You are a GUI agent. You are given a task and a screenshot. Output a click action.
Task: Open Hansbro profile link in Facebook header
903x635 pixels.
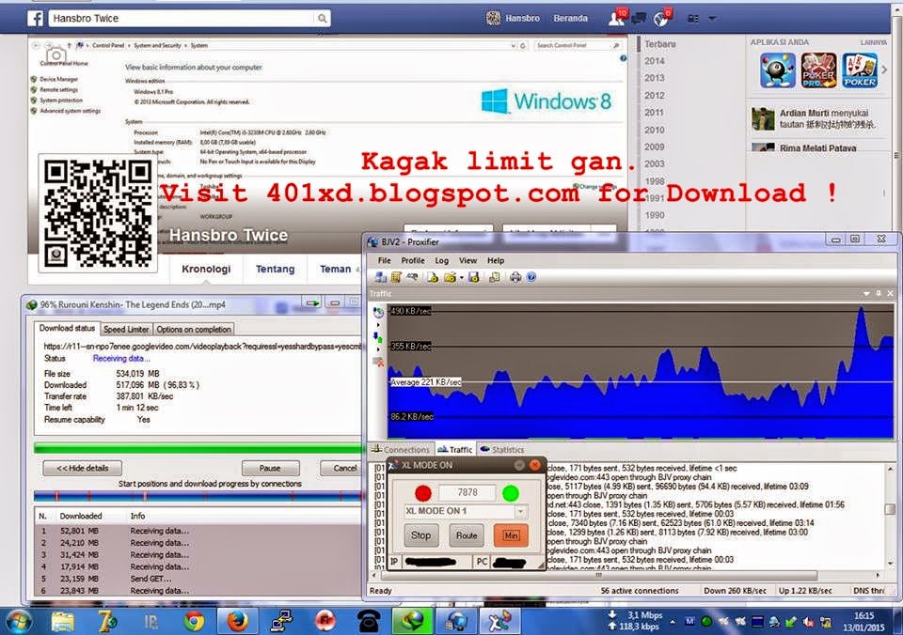[x=514, y=19]
